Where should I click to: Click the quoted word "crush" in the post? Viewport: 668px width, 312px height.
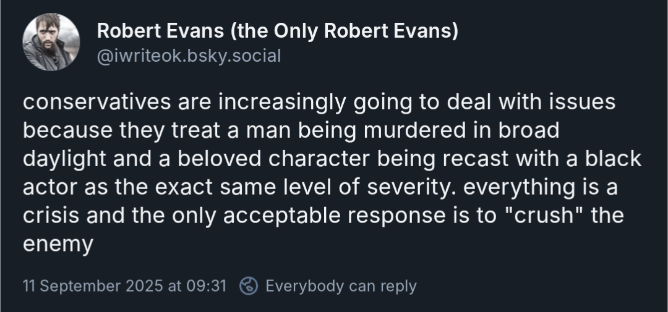tap(544, 216)
